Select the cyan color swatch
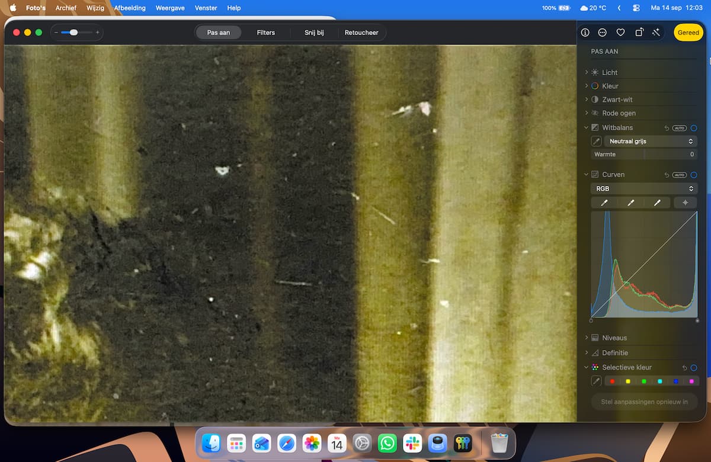Viewport: 711px width, 462px height. point(659,381)
